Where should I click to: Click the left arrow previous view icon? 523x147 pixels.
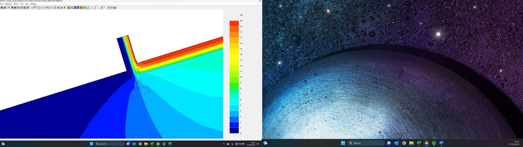pyautogui.click(x=51, y=8)
